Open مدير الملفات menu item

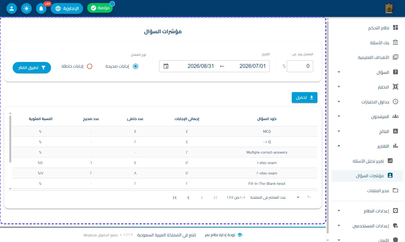coord(367,190)
